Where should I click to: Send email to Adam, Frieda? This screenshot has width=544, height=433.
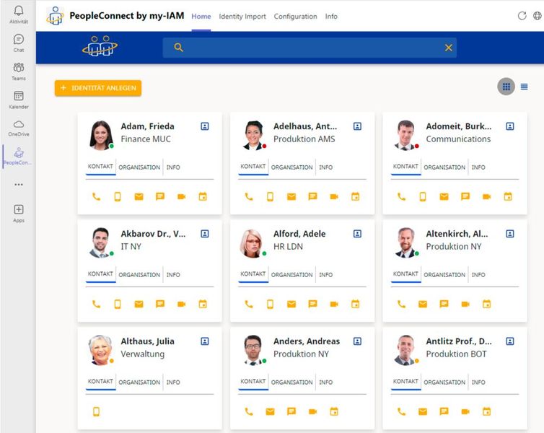click(139, 197)
